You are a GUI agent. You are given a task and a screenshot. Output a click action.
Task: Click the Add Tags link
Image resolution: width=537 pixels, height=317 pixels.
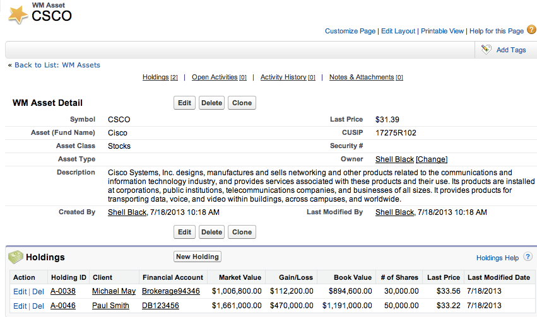[x=511, y=50]
